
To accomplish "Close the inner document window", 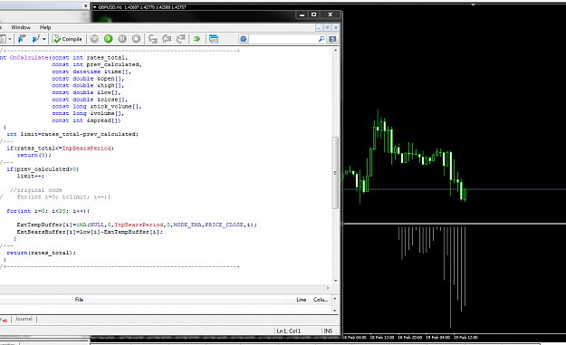I will coord(336,27).
